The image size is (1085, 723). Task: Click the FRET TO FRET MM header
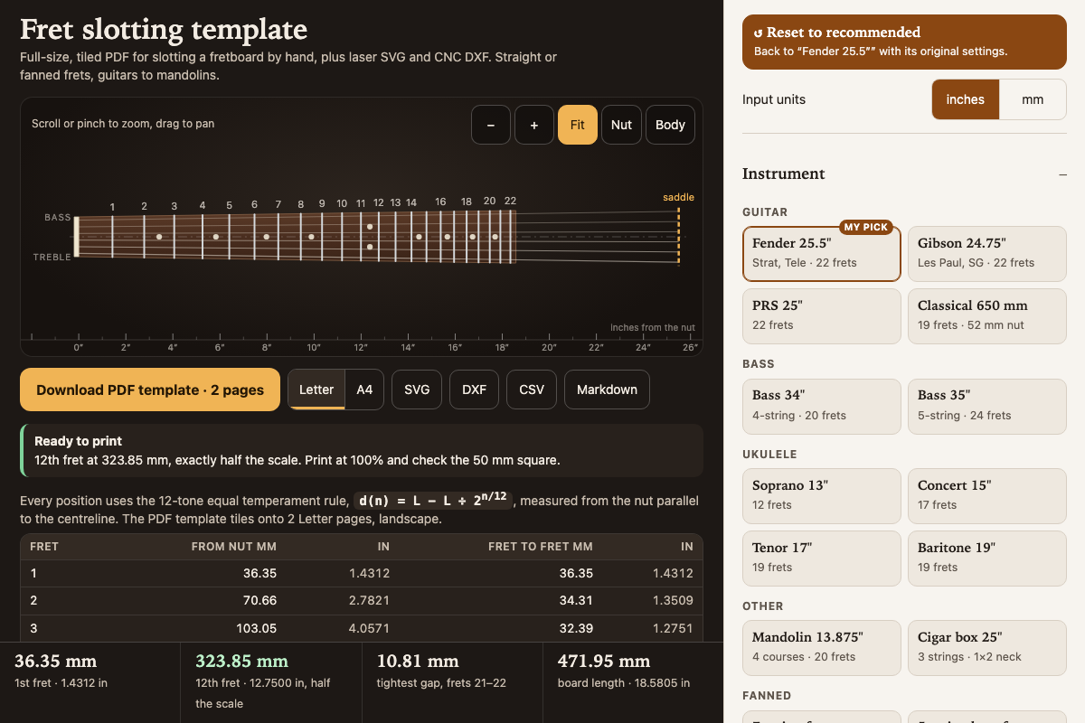pyautogui.click(x=541, y=547)
